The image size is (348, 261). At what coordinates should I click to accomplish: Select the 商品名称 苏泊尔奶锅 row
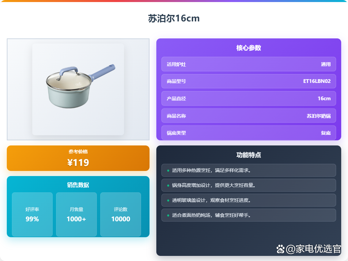click(x=248, y=116)
